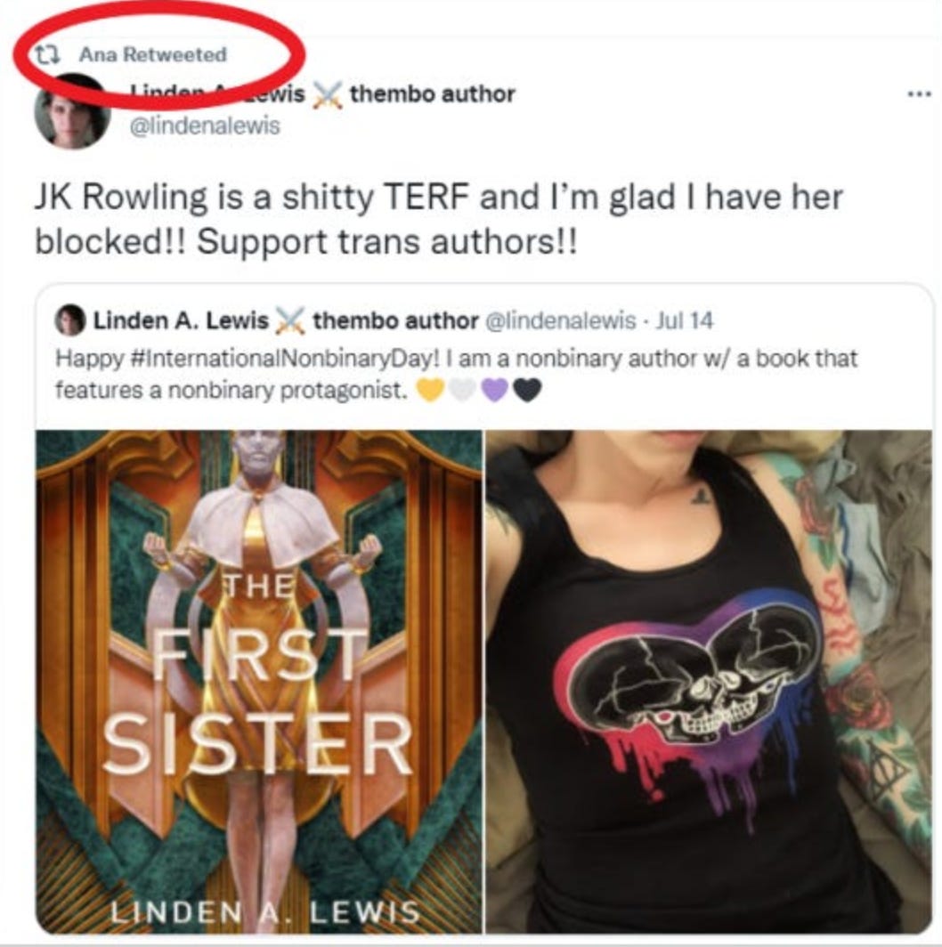Click the yellow heart emoji
Screen dimensions: 942x947
430,390
